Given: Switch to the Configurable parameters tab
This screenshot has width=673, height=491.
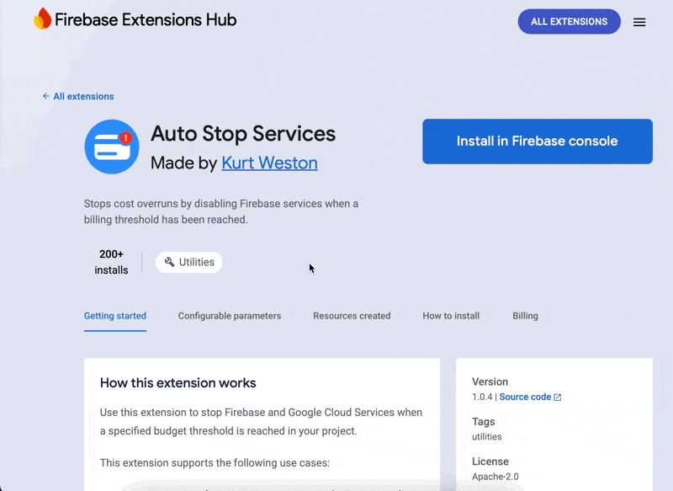Looking at the screenshot, I should click(x=230, y=316).
